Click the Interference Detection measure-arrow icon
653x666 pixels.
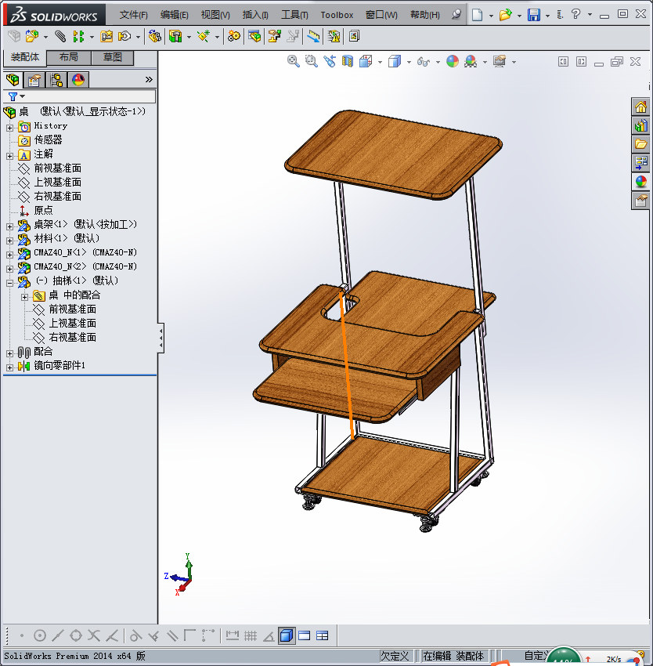313,37
